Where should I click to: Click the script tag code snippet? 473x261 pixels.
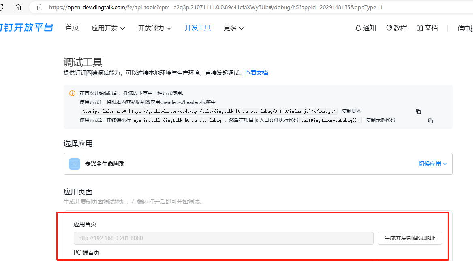tap(209, 111)
